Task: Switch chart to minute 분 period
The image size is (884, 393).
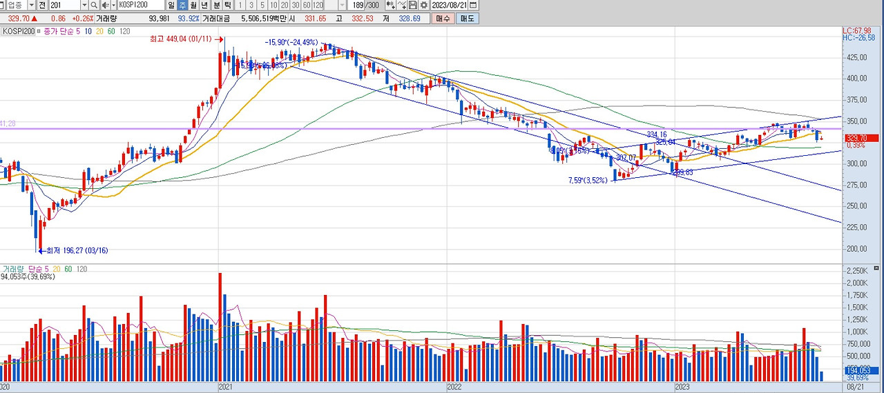Action: pos(216,5)
